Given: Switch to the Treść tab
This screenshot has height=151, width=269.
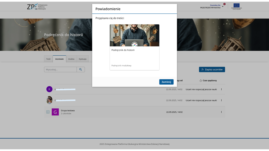Looking at the screenshot, I should (48, 59).
